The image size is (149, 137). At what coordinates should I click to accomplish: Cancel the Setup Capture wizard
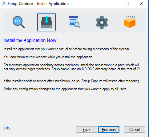click(x=135, y=130)
